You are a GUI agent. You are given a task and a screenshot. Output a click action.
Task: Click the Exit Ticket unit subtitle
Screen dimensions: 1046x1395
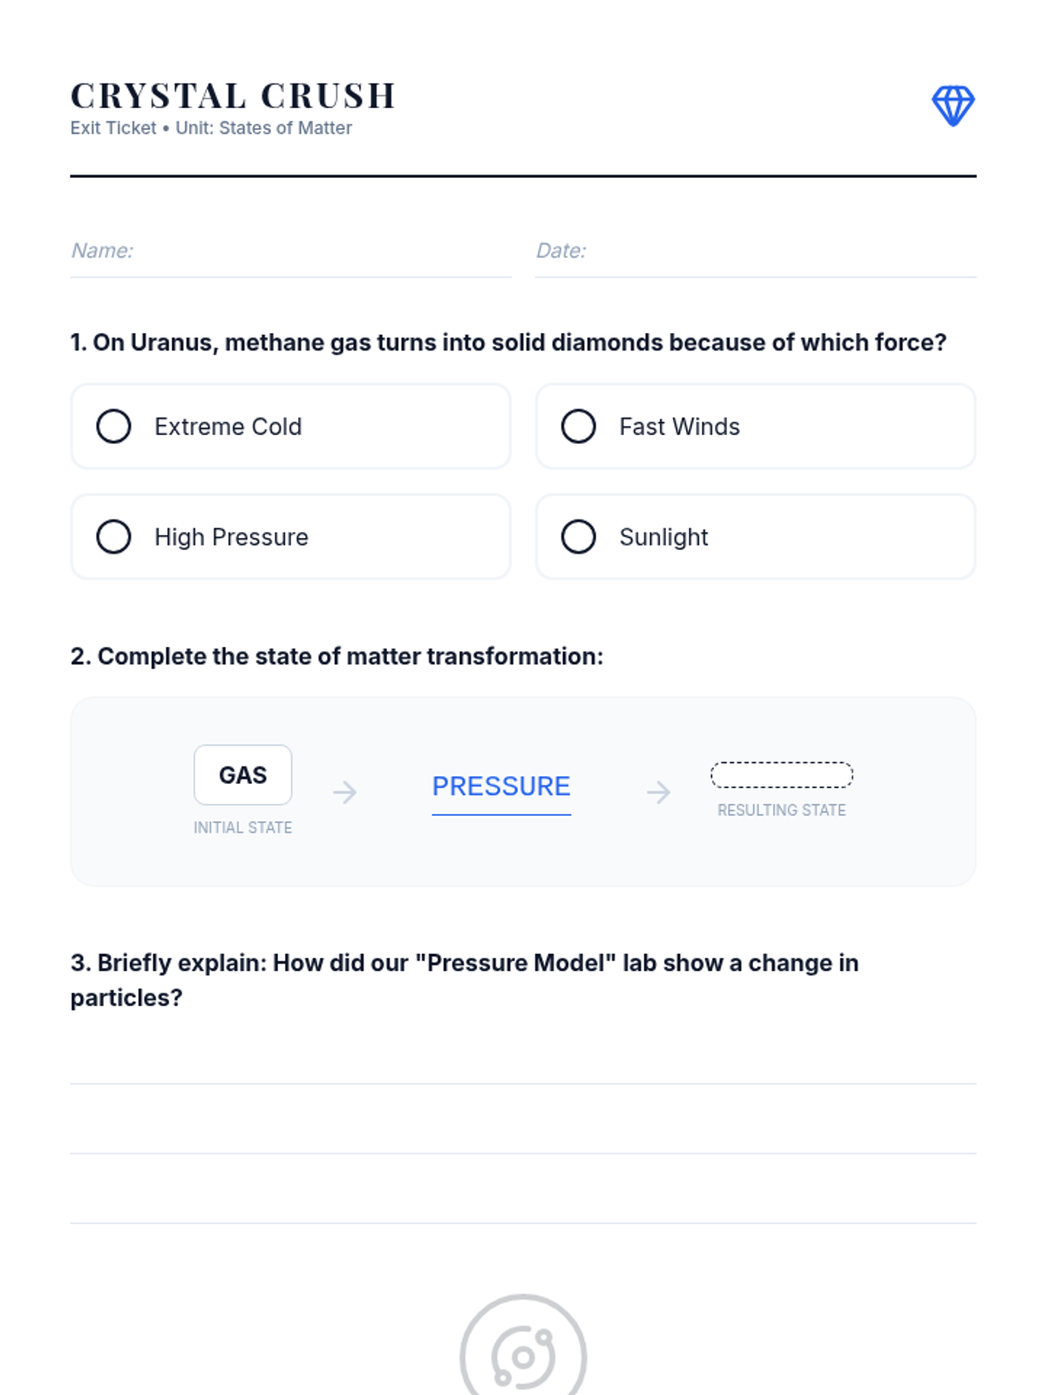pos(211,128)
